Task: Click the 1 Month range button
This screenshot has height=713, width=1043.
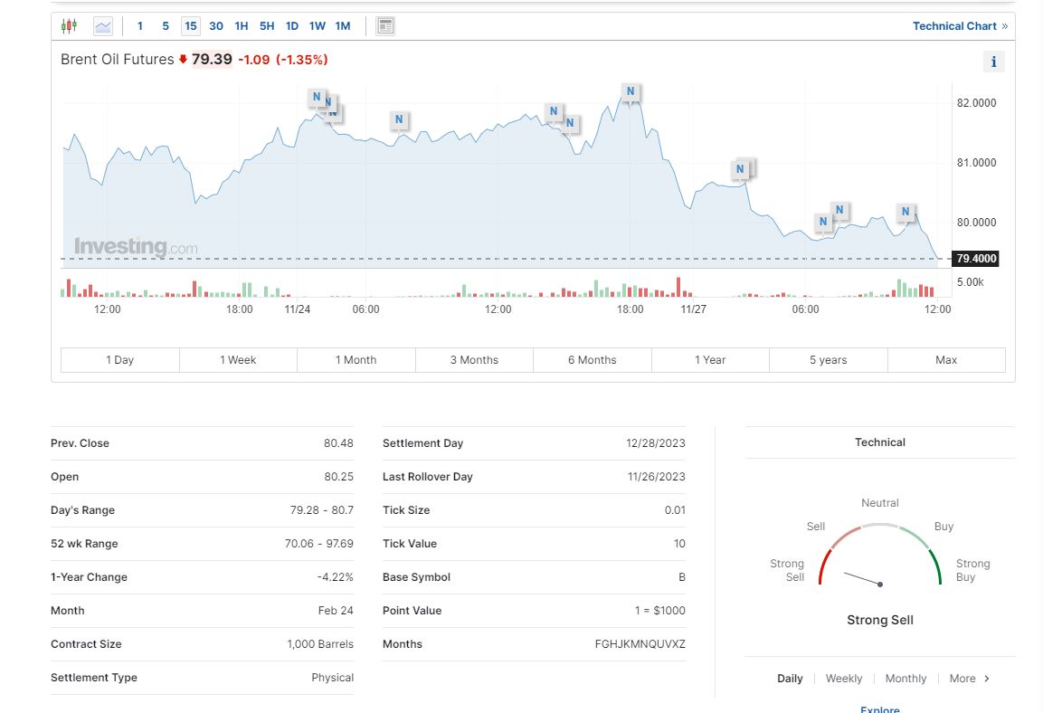Action: click(x=356, y=360)
